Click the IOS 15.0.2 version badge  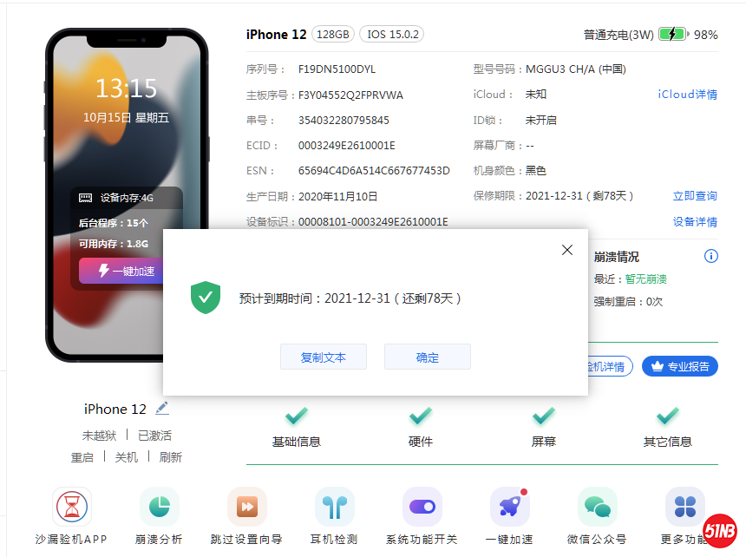(392, 34)
